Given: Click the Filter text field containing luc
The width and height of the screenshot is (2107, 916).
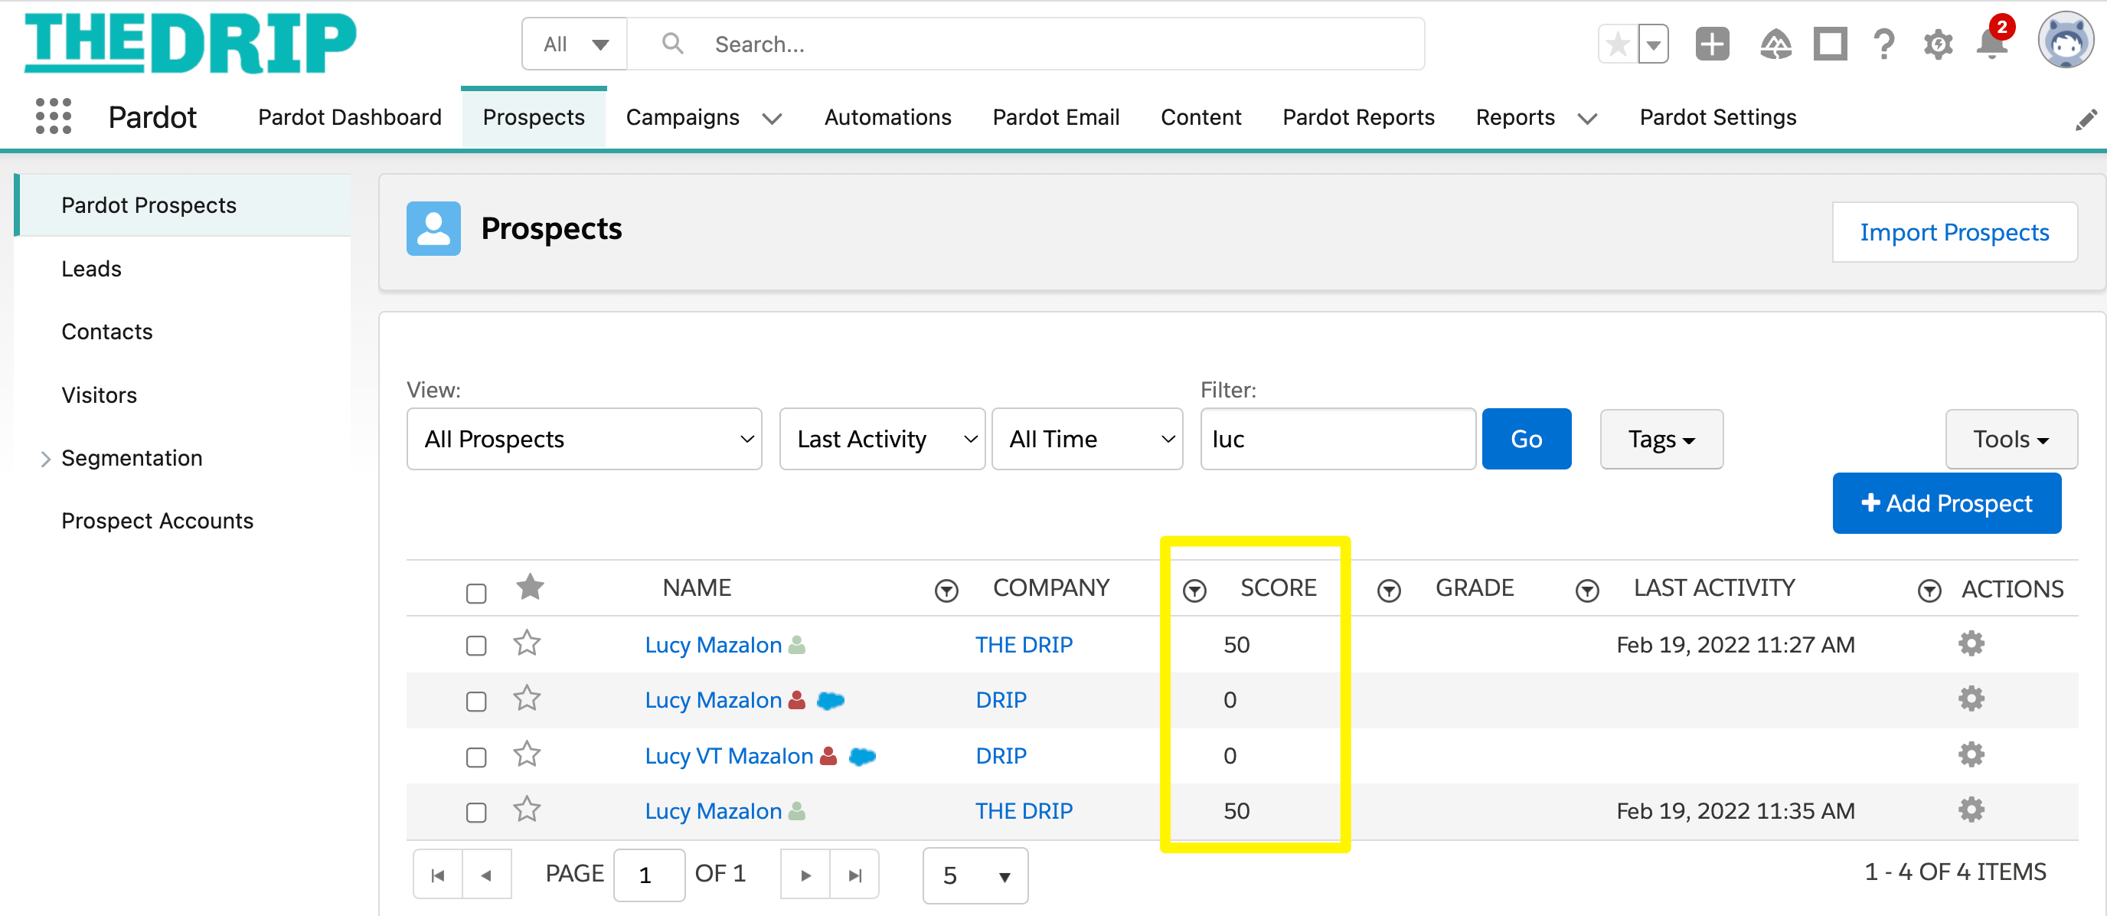Looking at the screenshot, I should coord(1338,439).
